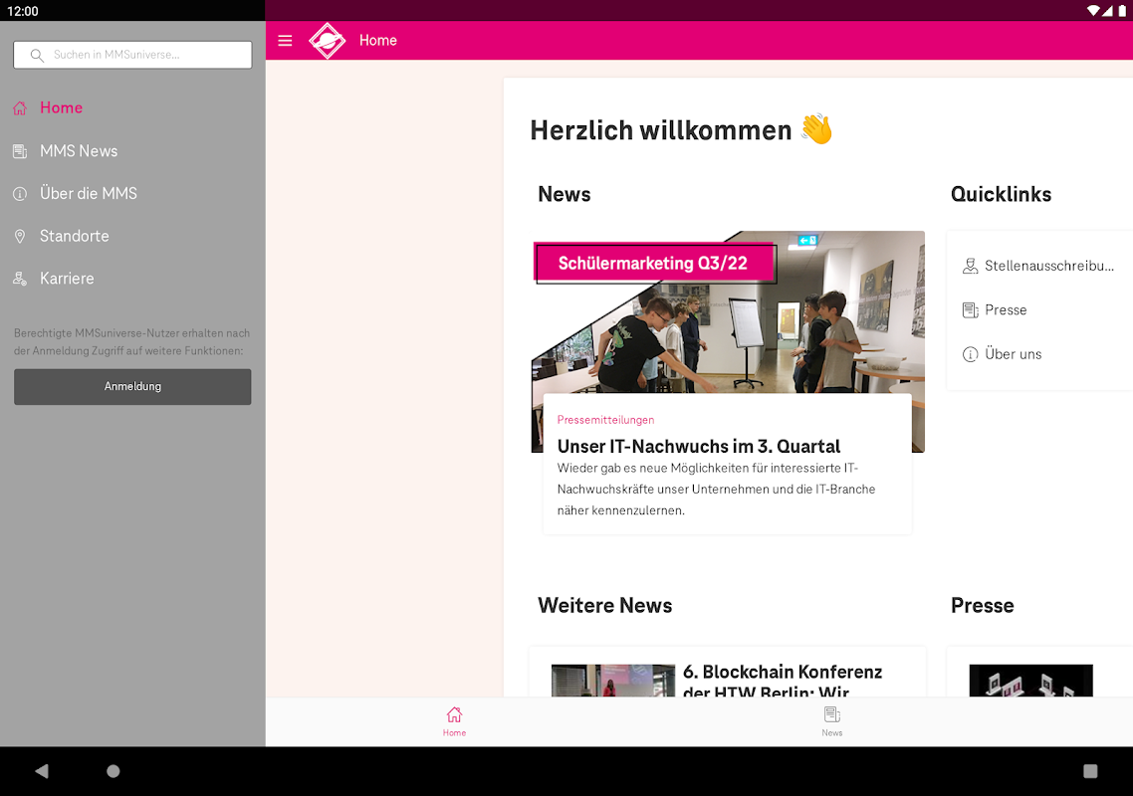This screenshot has width=1133, height=796.
Task: Tap the Android recent apps square button
Action: (x=1090, y=771)
